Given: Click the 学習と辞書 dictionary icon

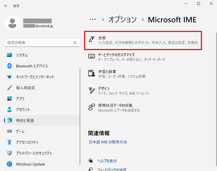Looking at the screenshot, I should tap(92, 73).
